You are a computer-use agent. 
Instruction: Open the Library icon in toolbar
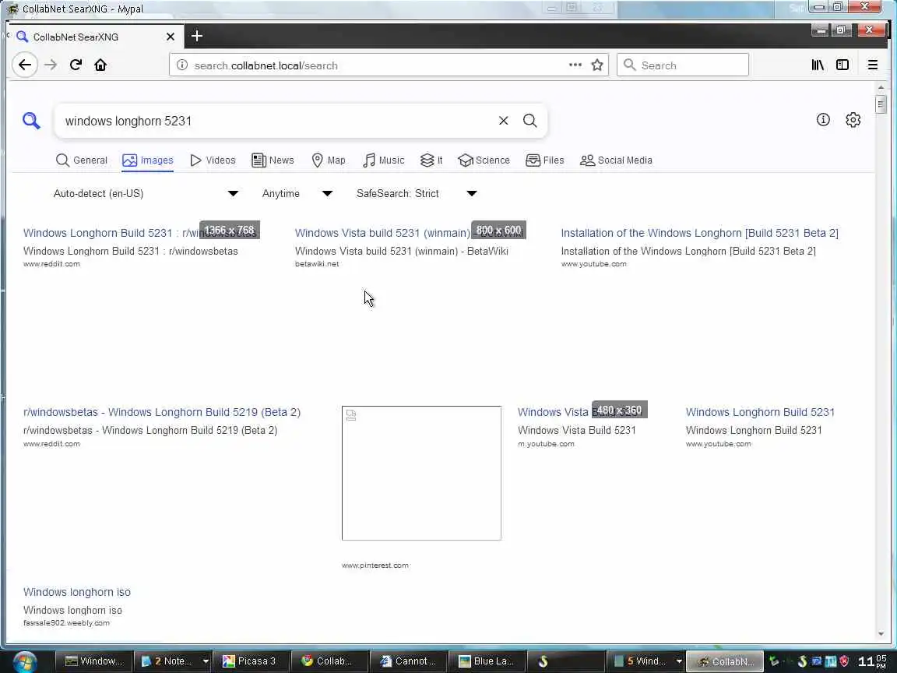point(818,65)
